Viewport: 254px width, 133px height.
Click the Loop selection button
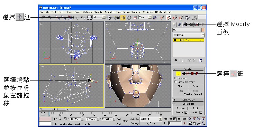pyautogui.click(x=196, y=91)
